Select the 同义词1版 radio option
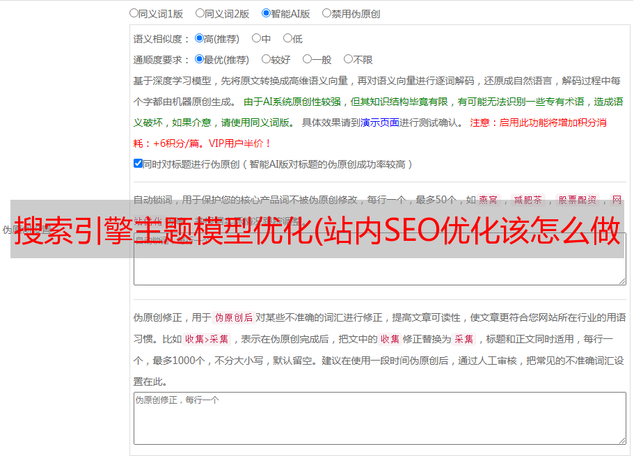 [134, 13]
